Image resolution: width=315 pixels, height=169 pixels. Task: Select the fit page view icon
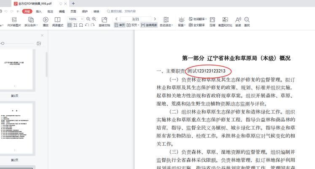[75, 25]
